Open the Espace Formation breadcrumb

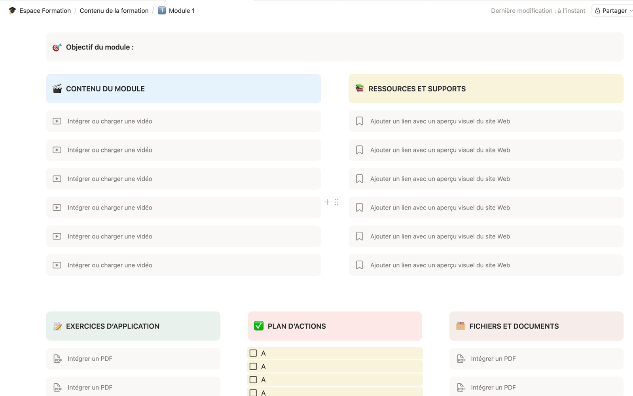coord(45,11)
